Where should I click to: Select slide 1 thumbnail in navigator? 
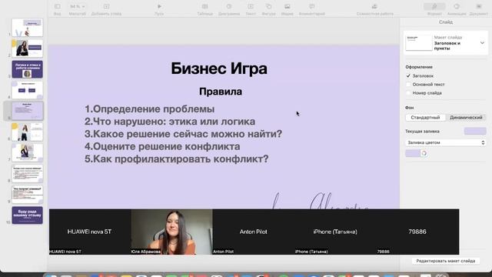(x=28, y=28)
